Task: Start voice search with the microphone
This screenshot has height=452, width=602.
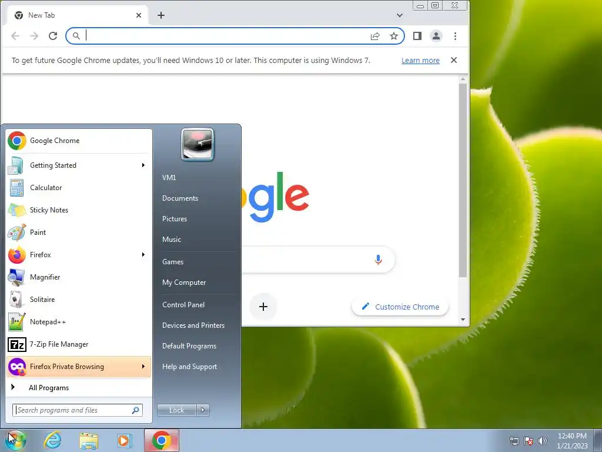Action: click(378, 260)
